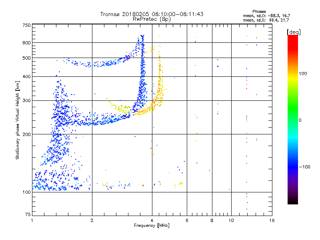The image size is (320, 240).
Task: Click the x-axis tick label '4'
Action: tap(152, 220)
